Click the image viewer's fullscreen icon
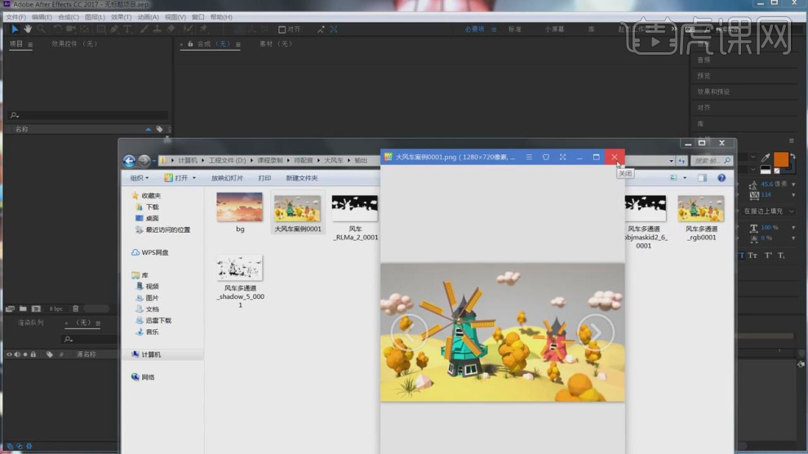The image size is (808, 454). [562, 157]
